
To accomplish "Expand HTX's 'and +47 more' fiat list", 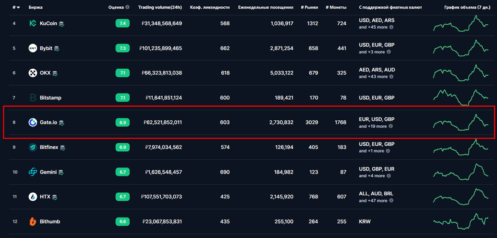I will (x=373, y=200).
